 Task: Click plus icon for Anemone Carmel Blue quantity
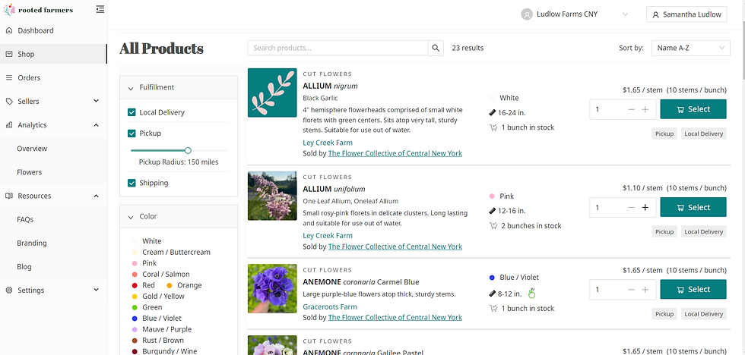click(645, 290)
